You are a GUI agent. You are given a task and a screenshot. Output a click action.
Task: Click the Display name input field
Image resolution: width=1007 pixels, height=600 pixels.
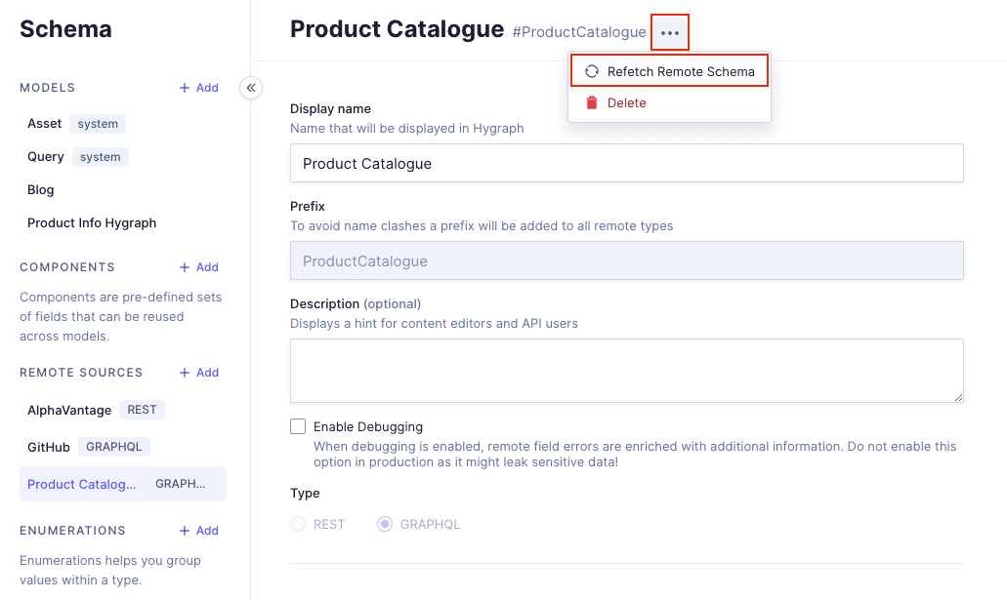(x=626, y=163)
